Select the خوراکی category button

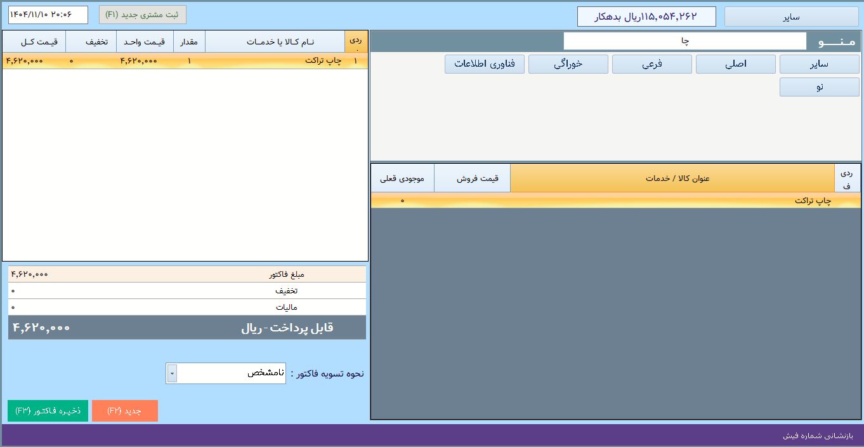[568, 64]
